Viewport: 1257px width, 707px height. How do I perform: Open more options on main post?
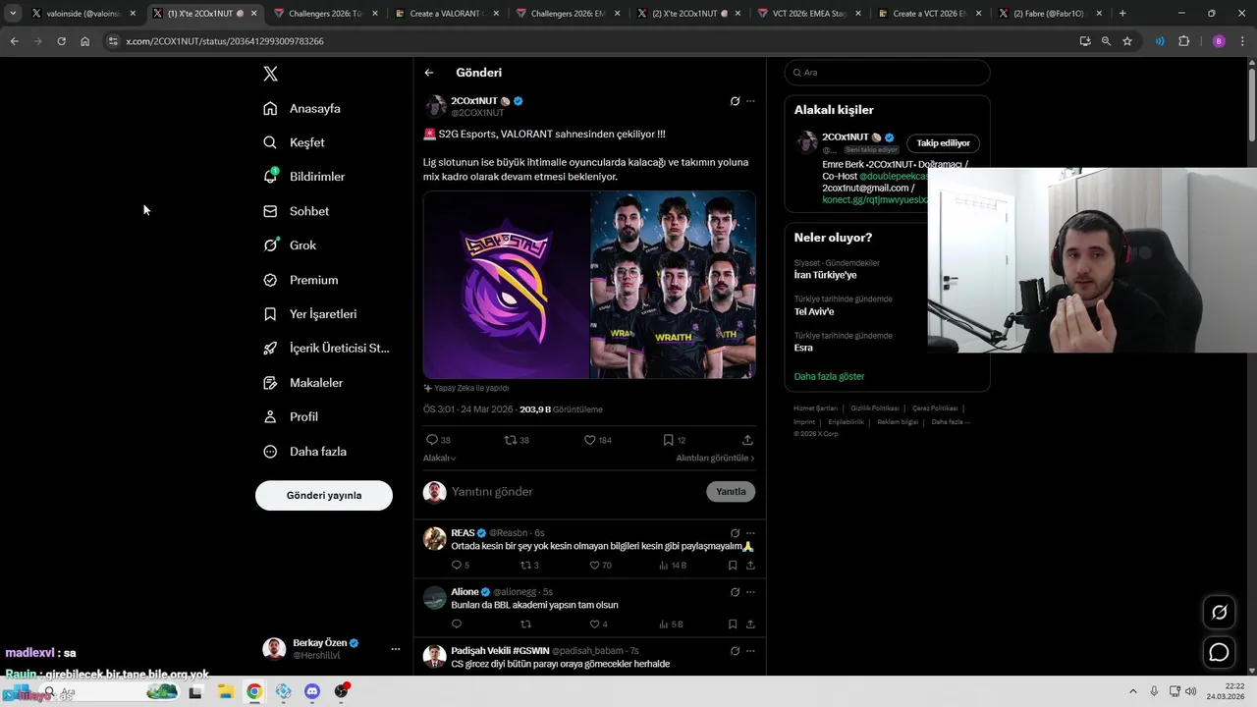(750, 101)
